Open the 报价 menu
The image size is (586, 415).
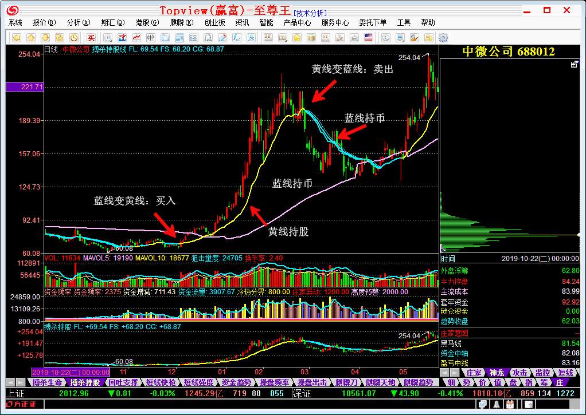click(44, 23)
